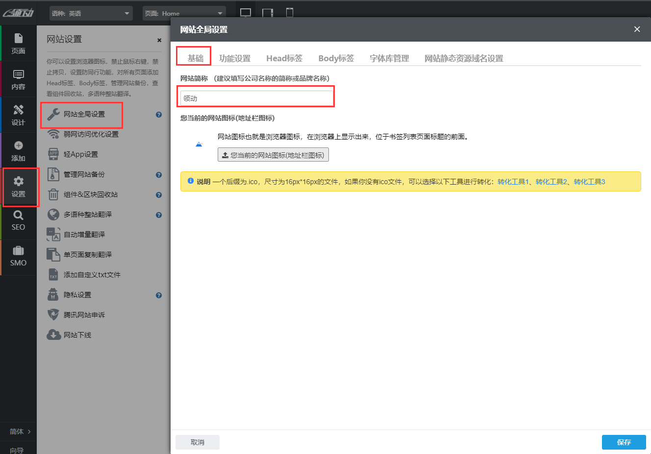Open 轻App设置 in the settings list
Screen dimensions: 651x454
(81, 154)
